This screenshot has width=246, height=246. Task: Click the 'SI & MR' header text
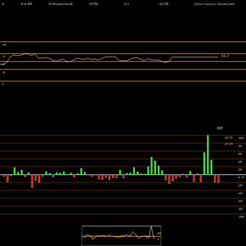point(26,4)
